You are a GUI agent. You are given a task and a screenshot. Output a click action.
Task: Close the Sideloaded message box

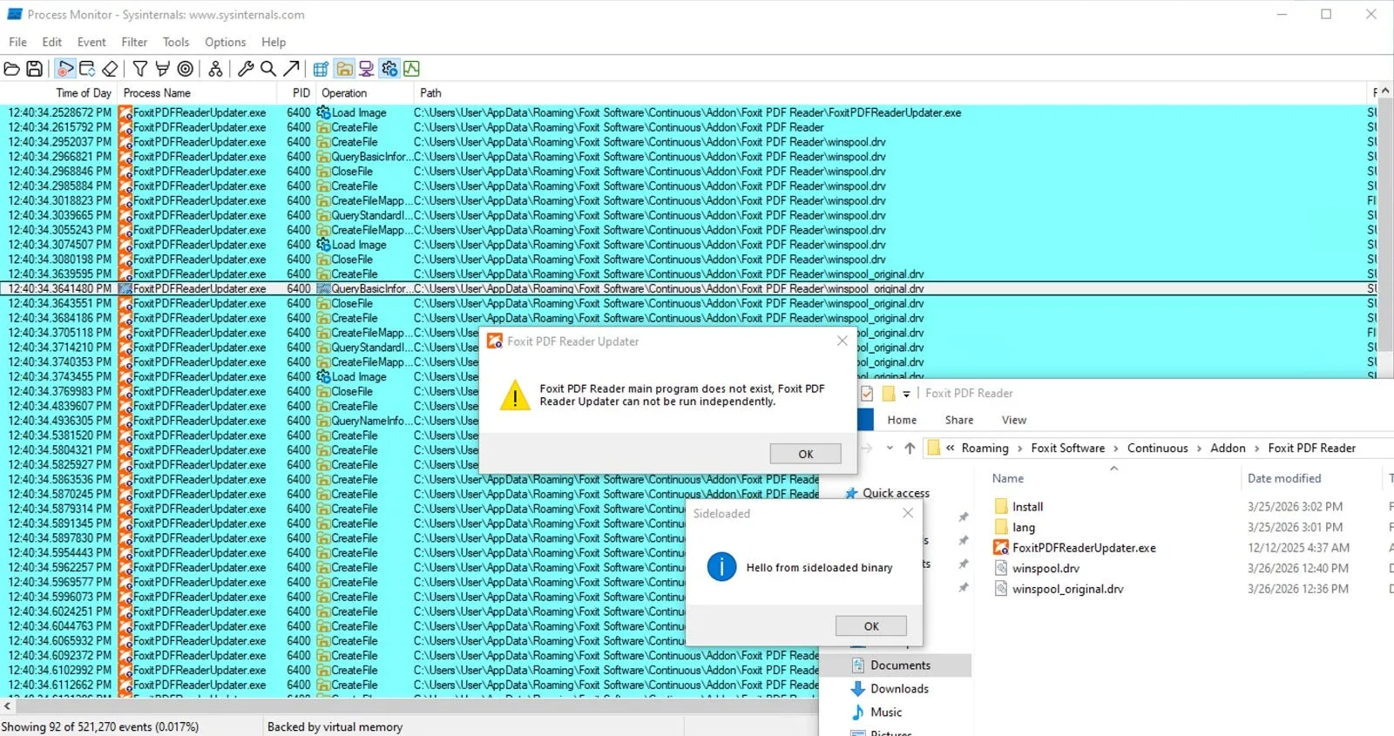pos(908,513)
